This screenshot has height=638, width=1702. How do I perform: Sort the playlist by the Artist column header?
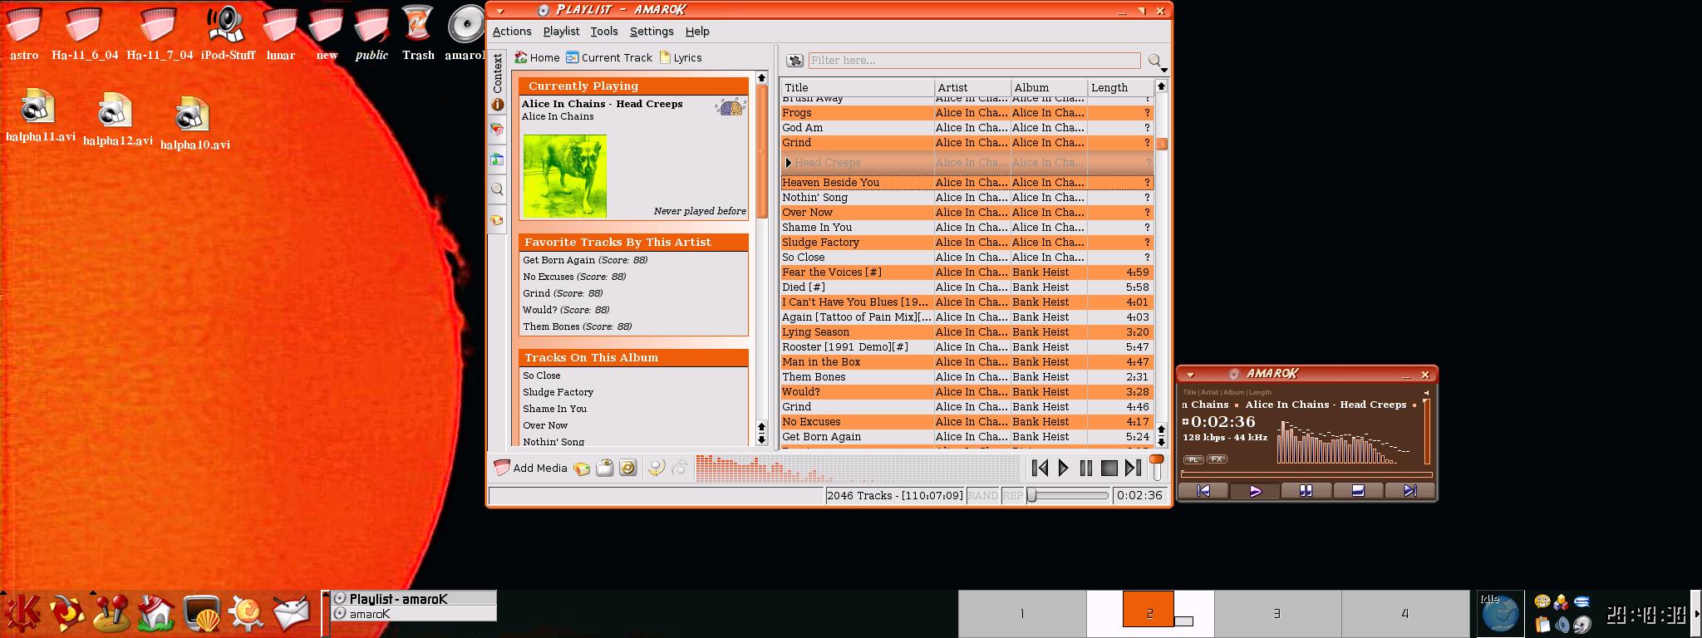pyautogui.click(x=972, y=87)
